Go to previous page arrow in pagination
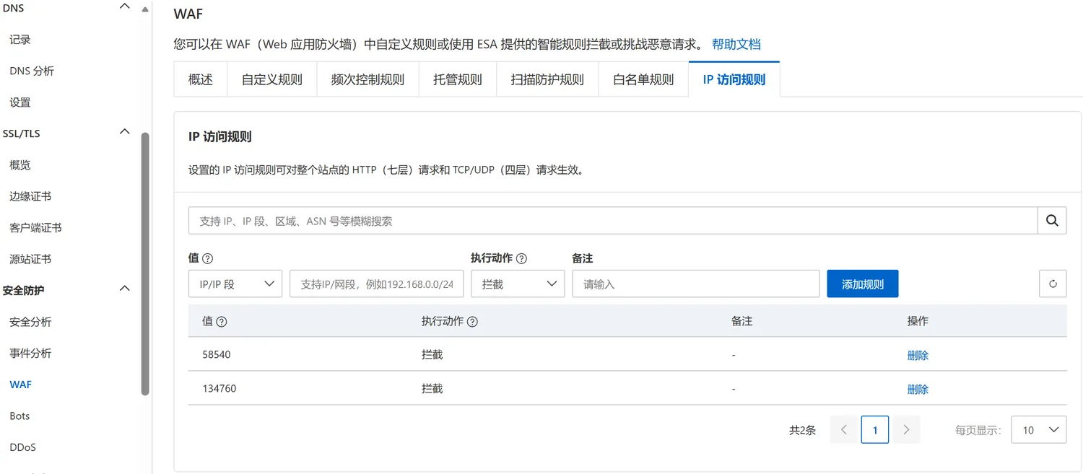 pos(843,430)
